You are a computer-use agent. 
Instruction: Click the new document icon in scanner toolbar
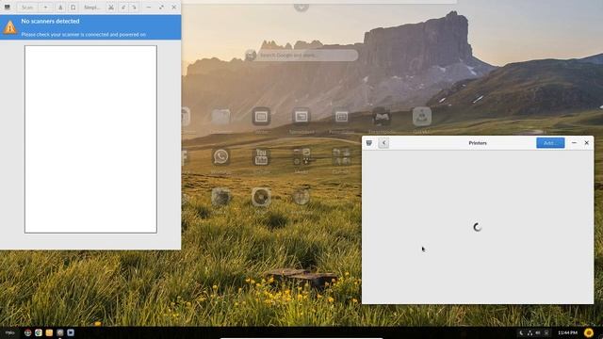pyautogui.click(x=73, y=8)
